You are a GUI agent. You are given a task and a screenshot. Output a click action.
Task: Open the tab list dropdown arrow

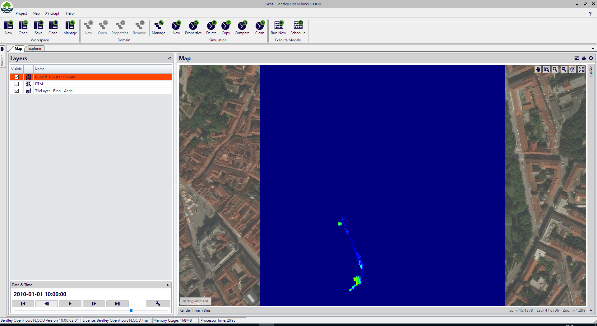point(593,49)
